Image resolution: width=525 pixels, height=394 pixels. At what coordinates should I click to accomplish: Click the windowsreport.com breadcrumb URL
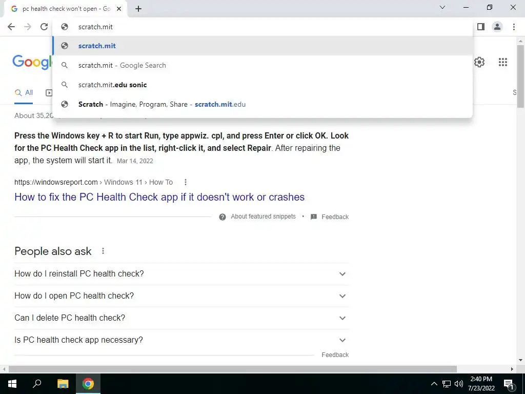(x=93, y=182)
